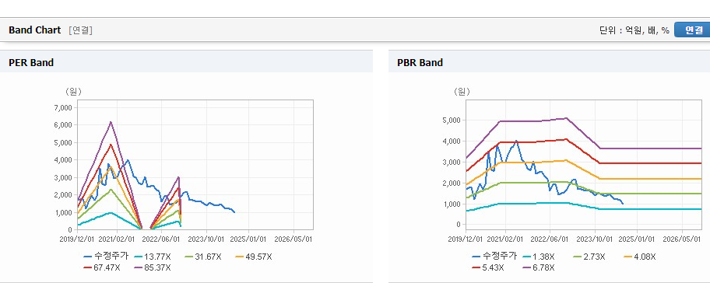
Task: Toggle 85.37X legend series in PER chart
Action: point(152,267)
